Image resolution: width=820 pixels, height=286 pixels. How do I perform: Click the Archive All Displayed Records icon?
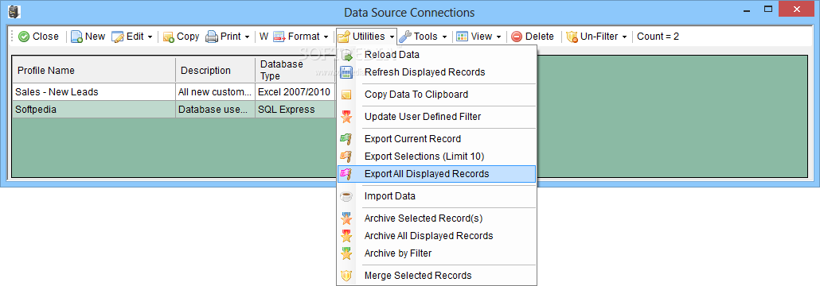(346, 236)
